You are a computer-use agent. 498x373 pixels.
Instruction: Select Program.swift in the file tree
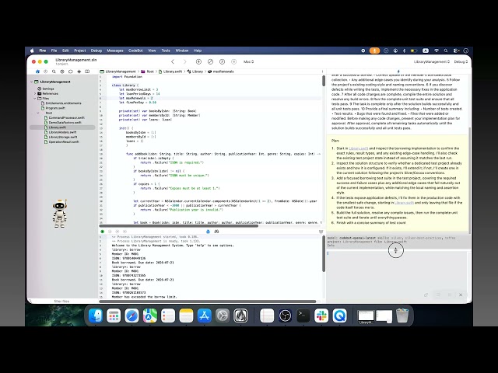(53, 108)
